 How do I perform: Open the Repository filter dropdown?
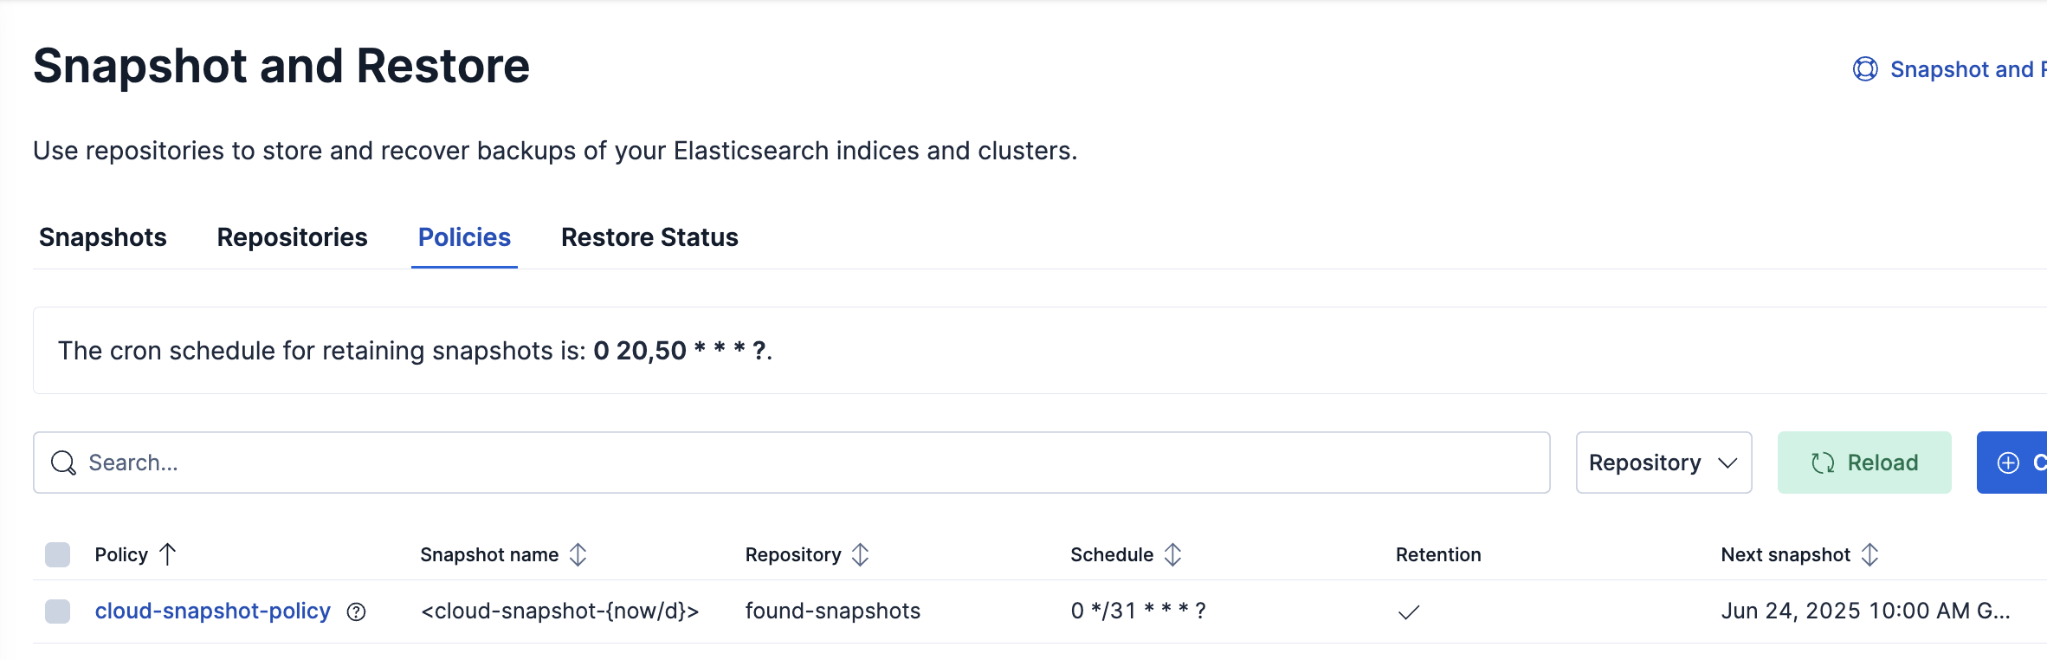[x=1663, y=463]
